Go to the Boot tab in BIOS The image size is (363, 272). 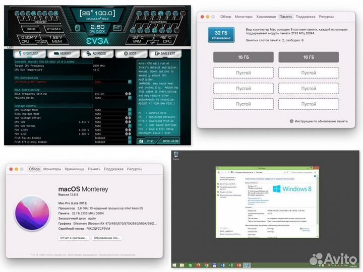pos(131,53)
